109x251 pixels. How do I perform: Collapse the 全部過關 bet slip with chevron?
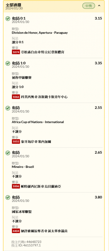[x=99, y=6]
